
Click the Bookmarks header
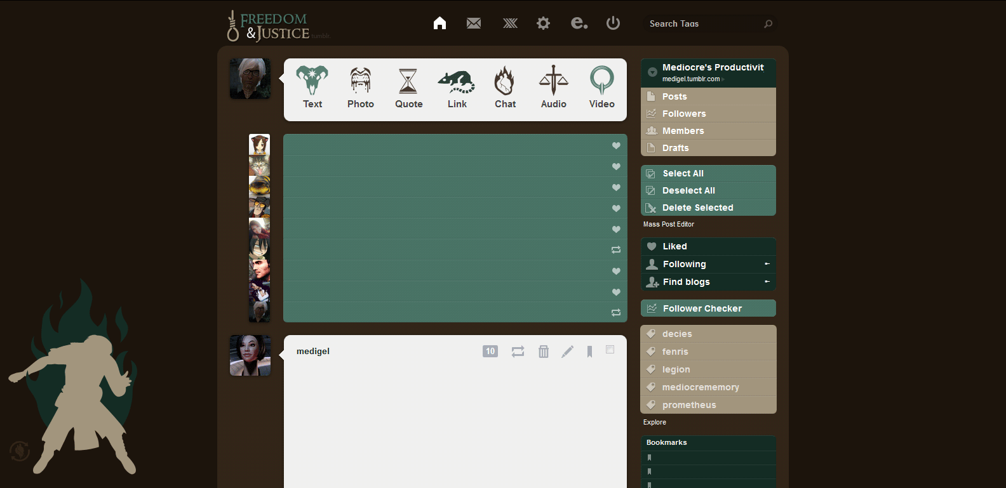[708, 442]
